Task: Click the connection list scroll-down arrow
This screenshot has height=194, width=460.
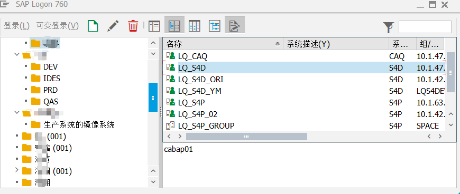Action: 451,125
